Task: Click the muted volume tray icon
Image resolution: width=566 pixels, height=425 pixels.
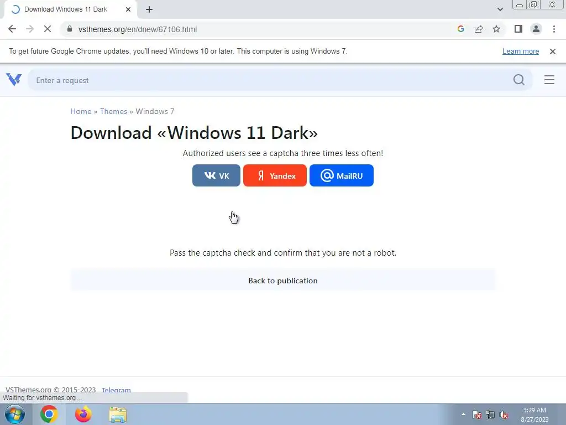Action: (503, 414)
